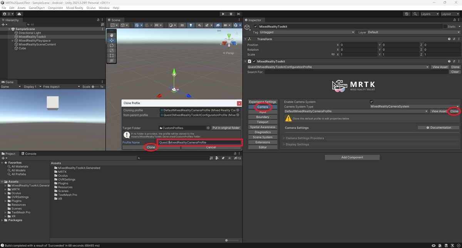Toggle scene lighting with the lightbulb icon

191,25
